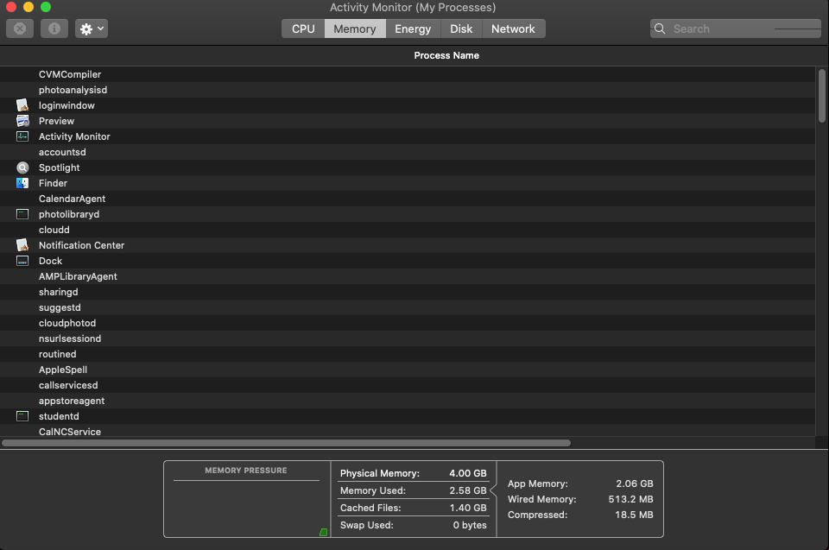829x550 pixels.
Task: Minimize the Activity Monitor window
Action: tap(28, 7)
